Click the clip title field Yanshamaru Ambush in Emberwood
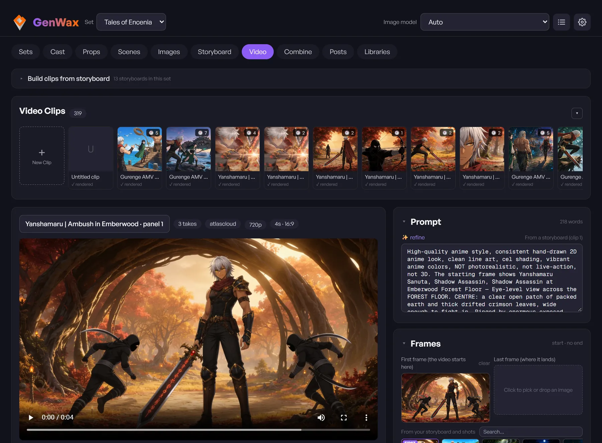 point(94,224)
